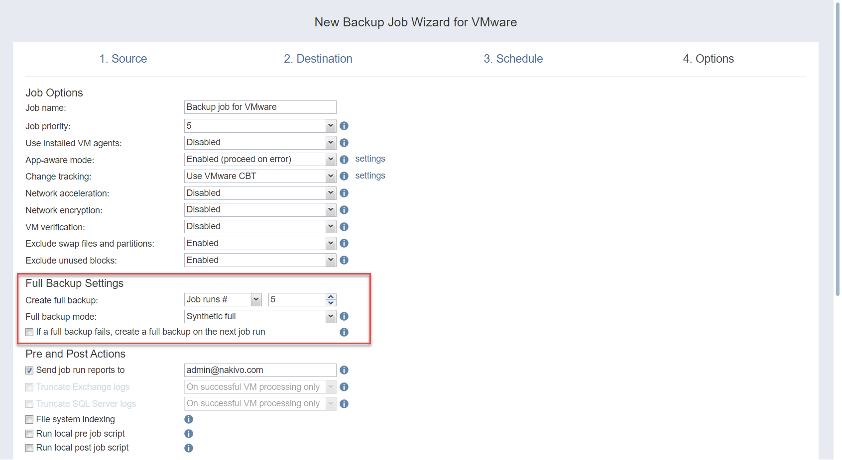Open the Full backup mode dropdown

click(x=331, y=316)
